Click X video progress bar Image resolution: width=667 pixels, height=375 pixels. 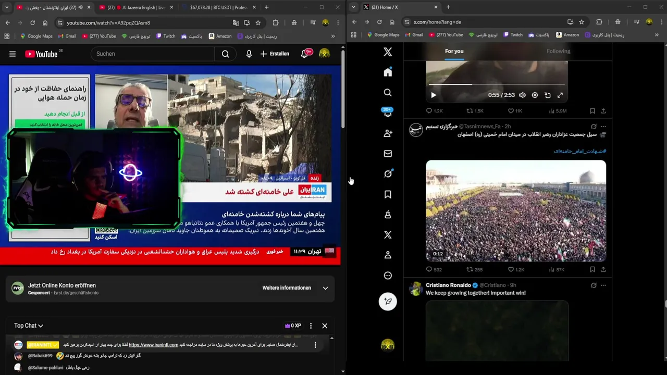pos(497,84)
